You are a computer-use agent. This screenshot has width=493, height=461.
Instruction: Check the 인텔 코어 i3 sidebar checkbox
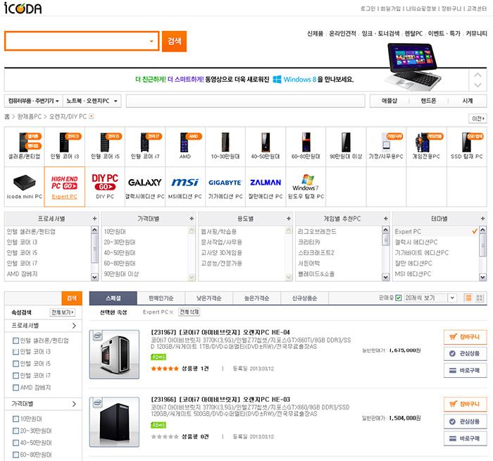click(x=15, y=352)
